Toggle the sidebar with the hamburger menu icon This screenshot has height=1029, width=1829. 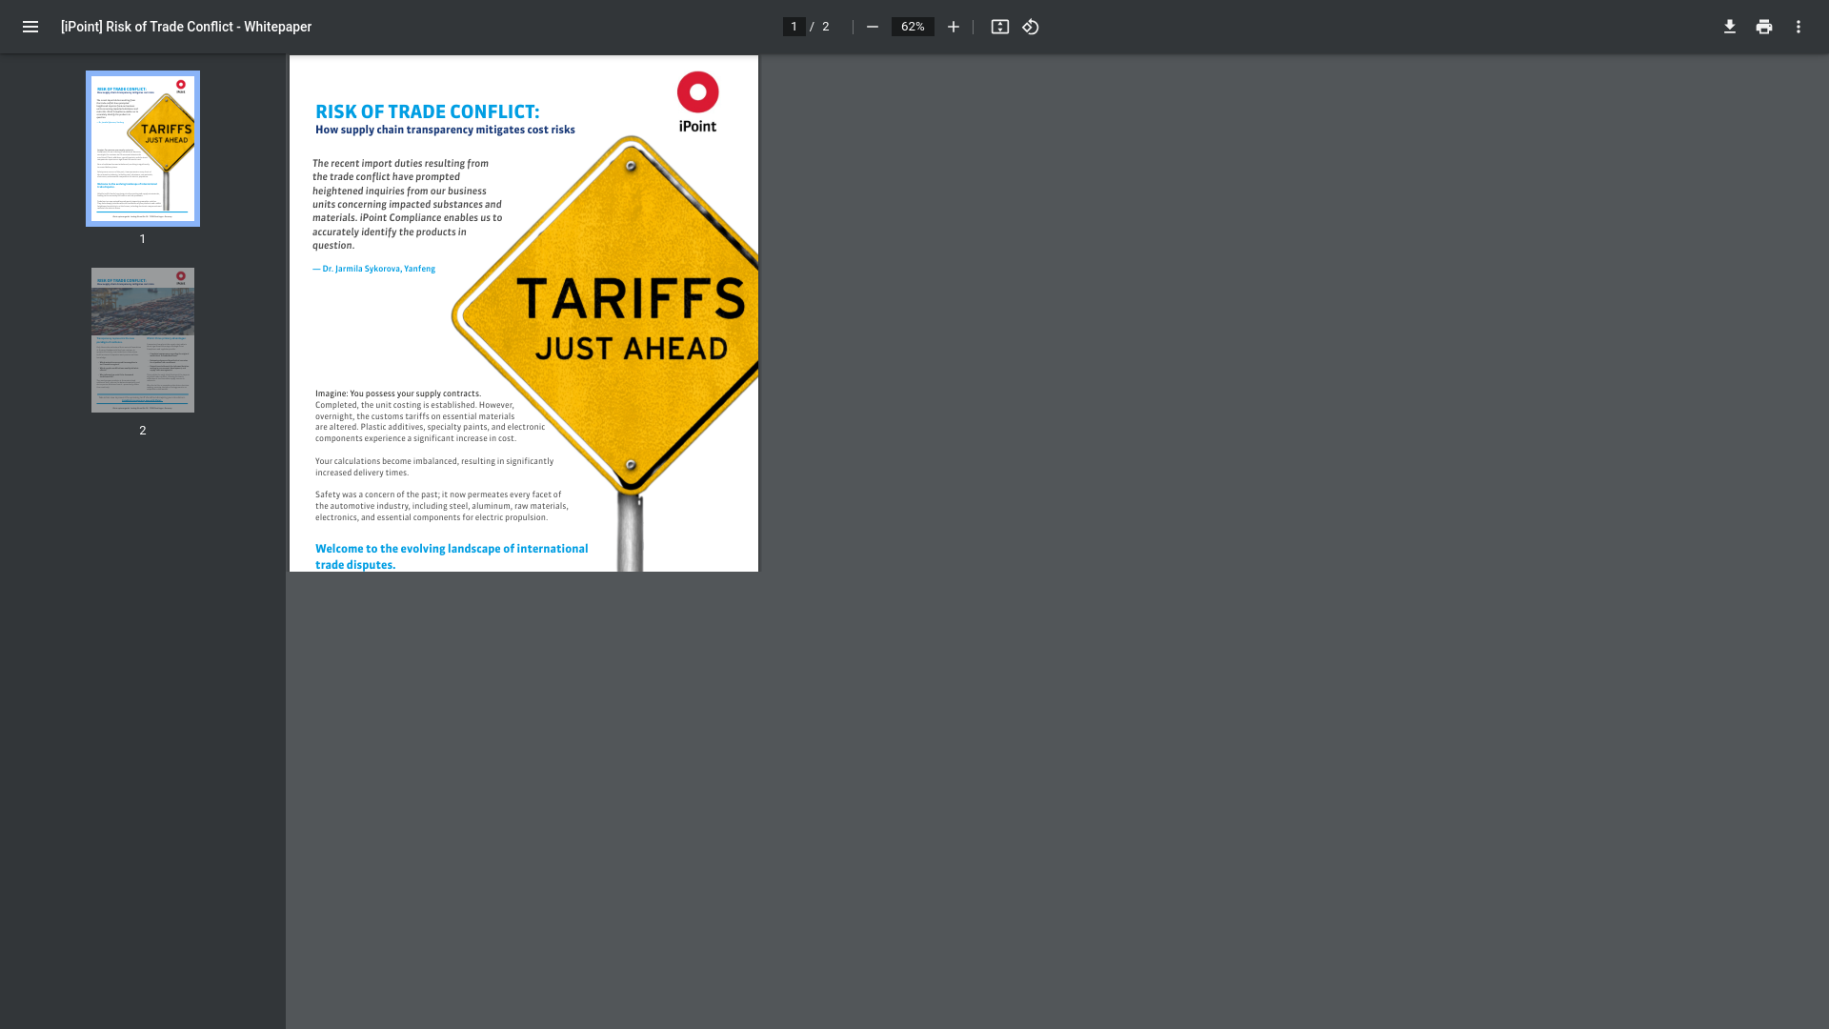[x=30, y=27]
